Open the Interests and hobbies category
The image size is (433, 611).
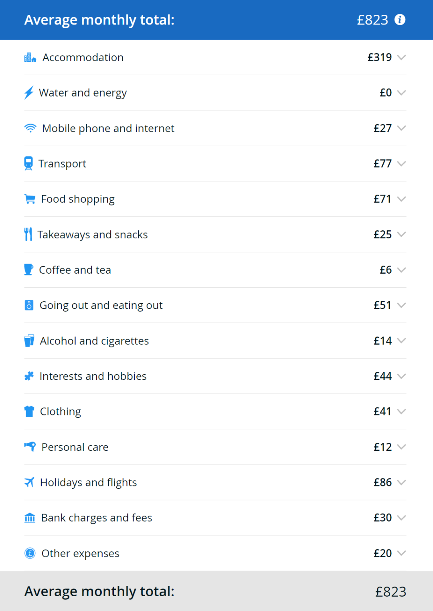[x=215, y=376]
